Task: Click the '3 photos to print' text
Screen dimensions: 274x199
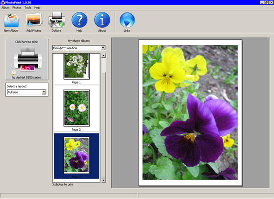Action: click(63, 185)
